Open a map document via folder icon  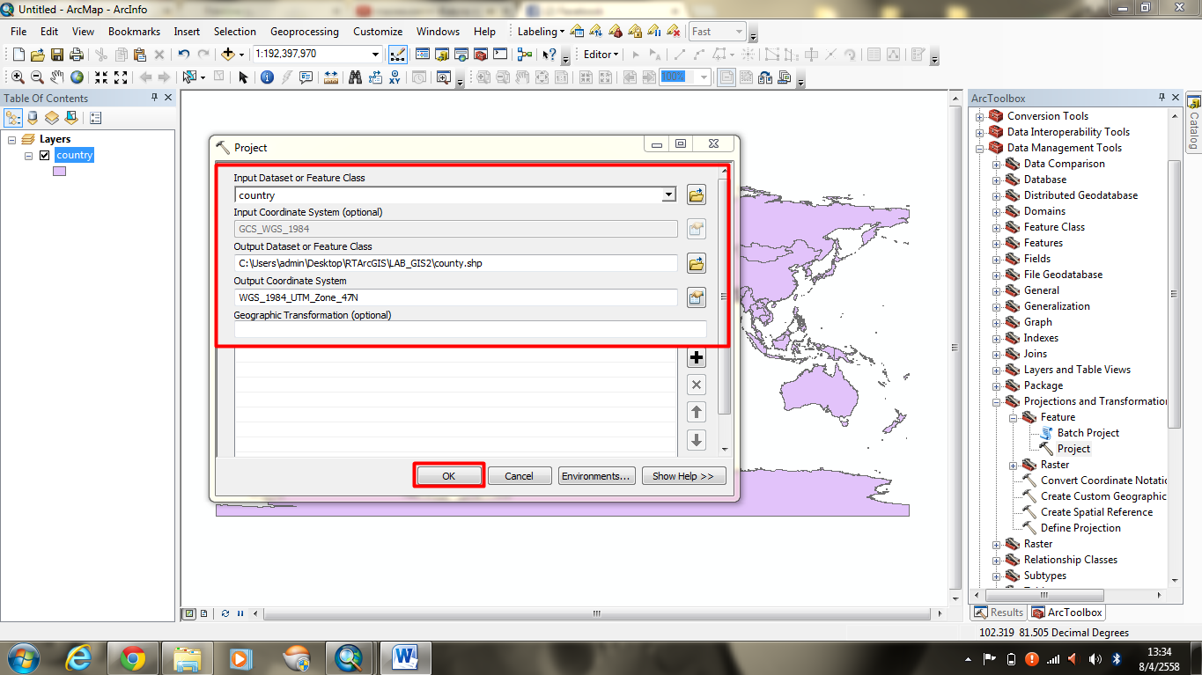tap(38, 55)
